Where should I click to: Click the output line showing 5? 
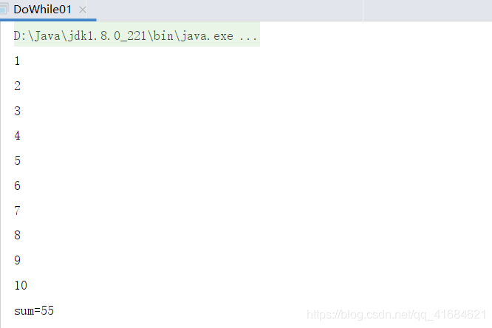point(17,160)
